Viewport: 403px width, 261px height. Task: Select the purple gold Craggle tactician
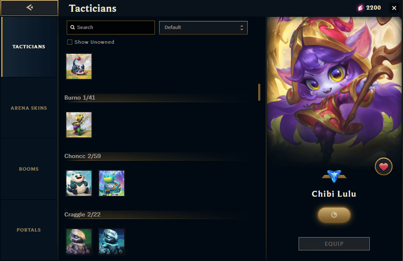coord(79,242)
